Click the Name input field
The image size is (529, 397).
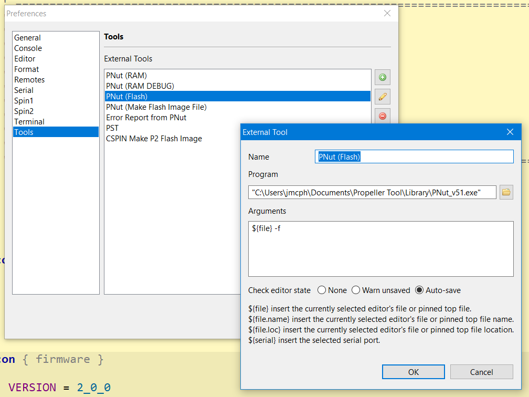[x=414, y=156]
